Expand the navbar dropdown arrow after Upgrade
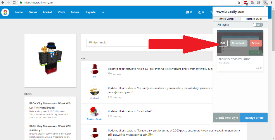This screenshot has height=140, width=275. pyautogui.click(x=103, y=12)
